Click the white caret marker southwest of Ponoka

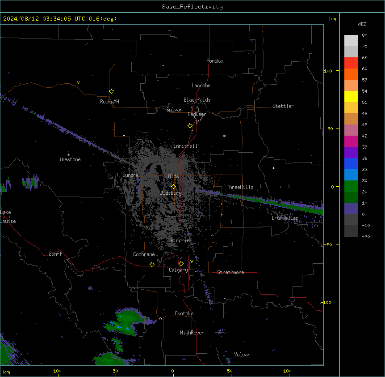163,66
